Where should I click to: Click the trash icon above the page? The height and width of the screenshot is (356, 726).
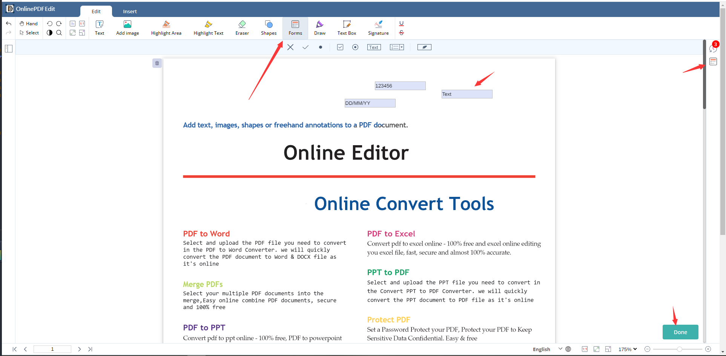click(157, 63)
